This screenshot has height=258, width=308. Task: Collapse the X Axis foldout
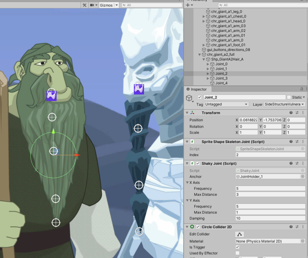coord(187,183)
